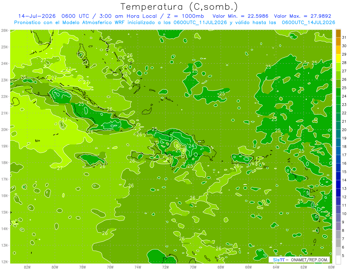Click the 18N latitude axis label

click(4, 163)
